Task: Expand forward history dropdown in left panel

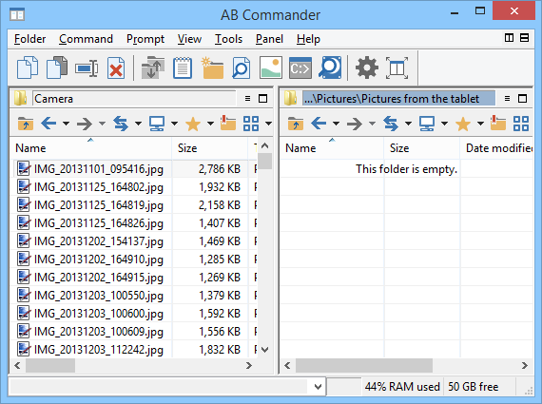Action: (102, 124)
